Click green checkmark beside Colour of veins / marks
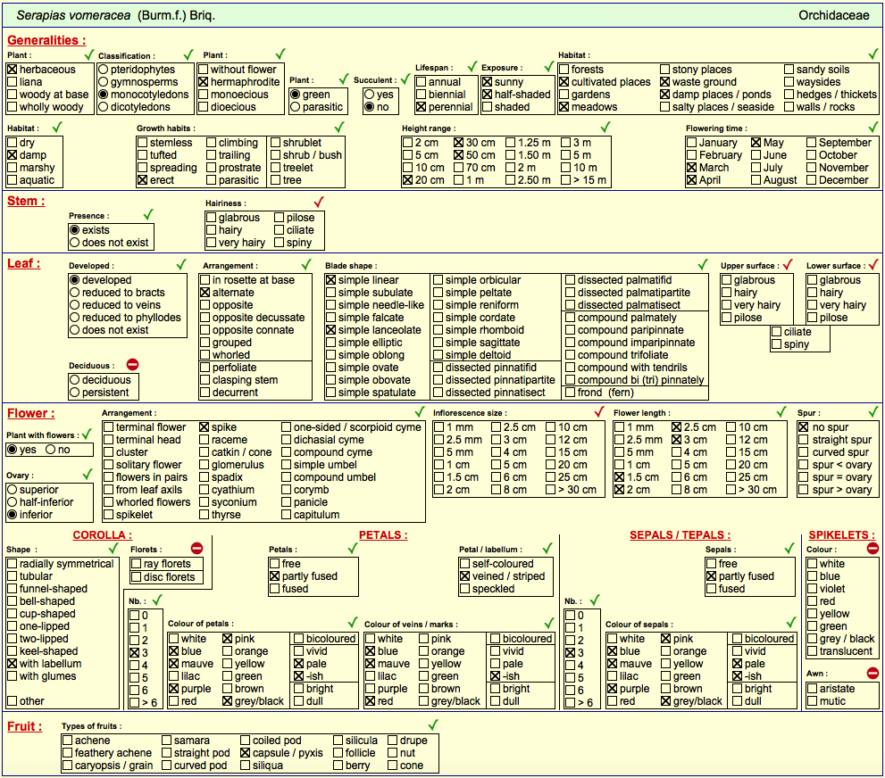The image size is (885, 778). pos(549,623)
